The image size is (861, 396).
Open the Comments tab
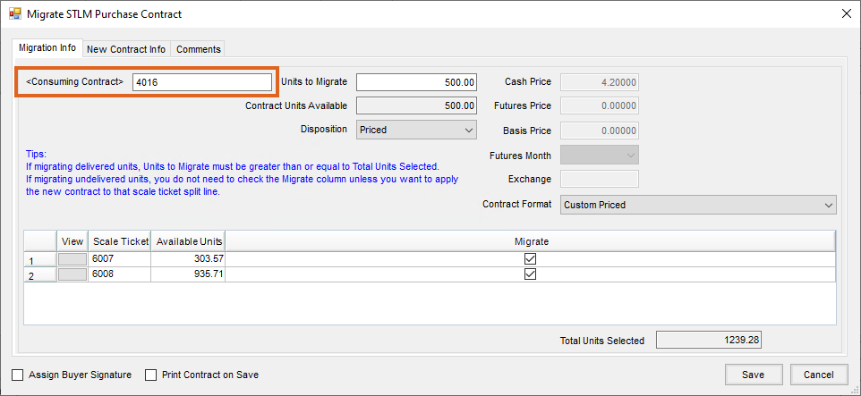click(x=198, y=49)
